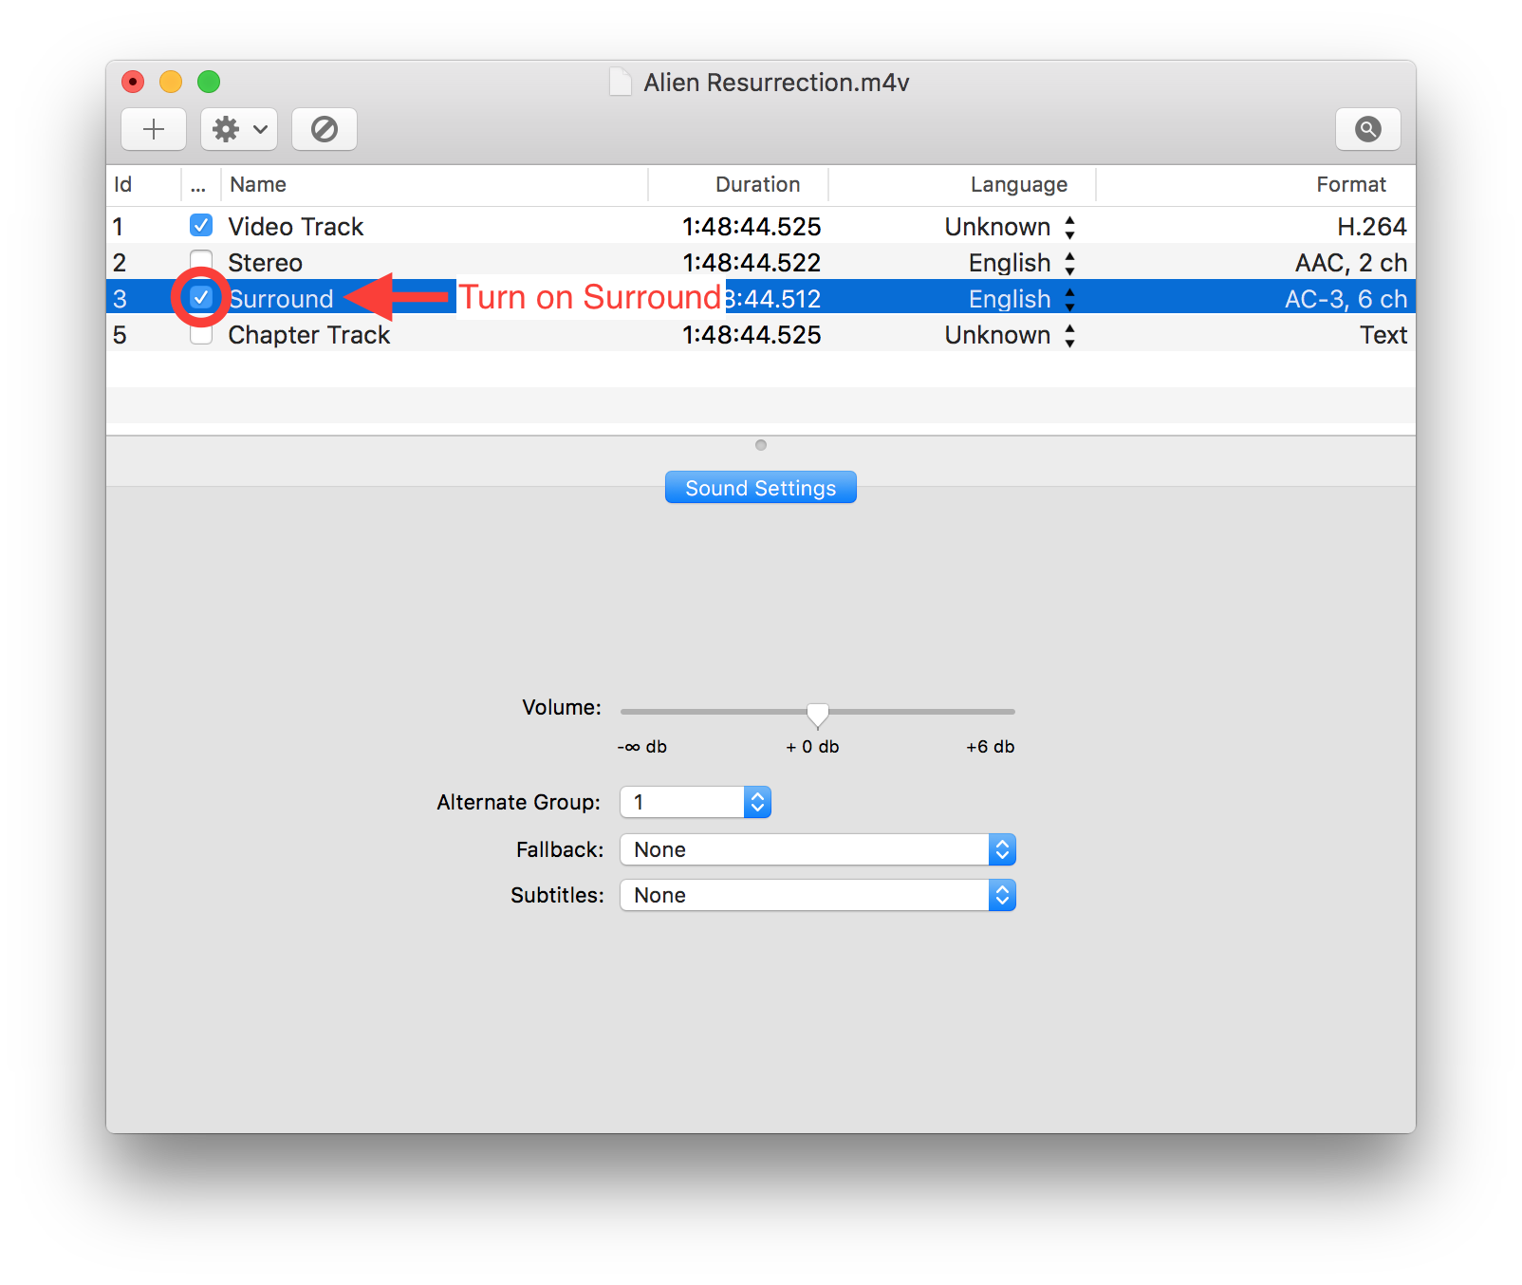Click the Text format cell

tap(1384, 335)
